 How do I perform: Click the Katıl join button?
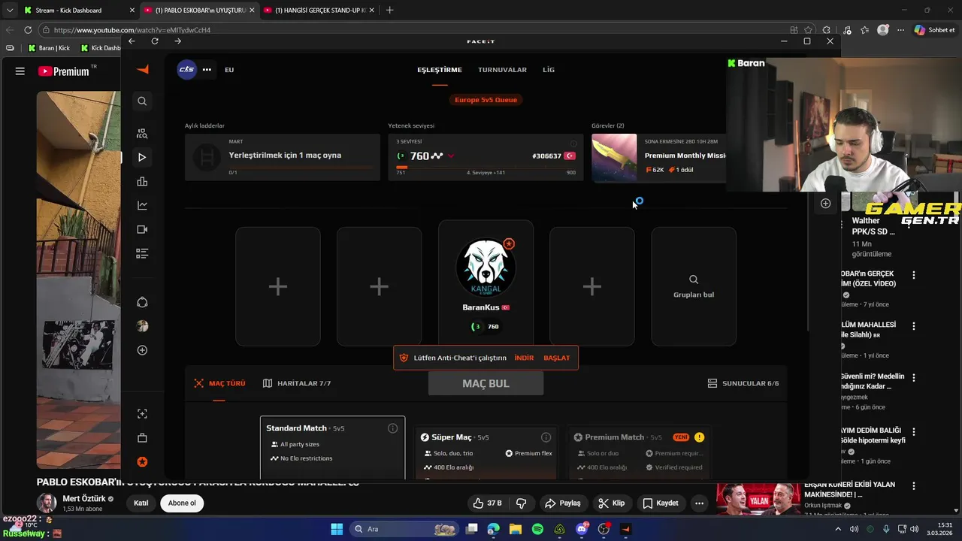[141, 503]
